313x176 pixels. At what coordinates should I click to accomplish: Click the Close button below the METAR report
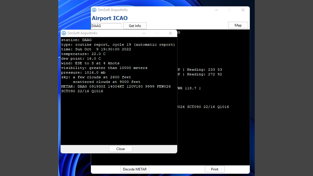121,149
